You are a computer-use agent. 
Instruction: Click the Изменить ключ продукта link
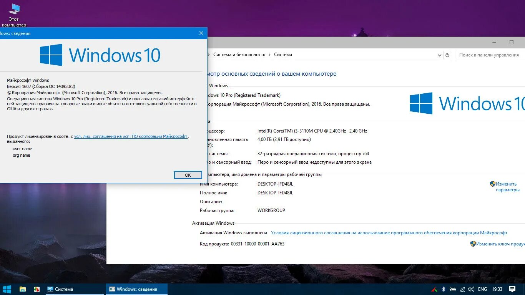click(500, 244)
